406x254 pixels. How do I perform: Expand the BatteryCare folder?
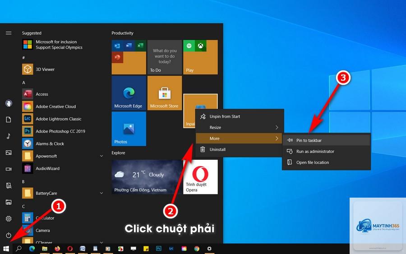[x=101, y=193]
